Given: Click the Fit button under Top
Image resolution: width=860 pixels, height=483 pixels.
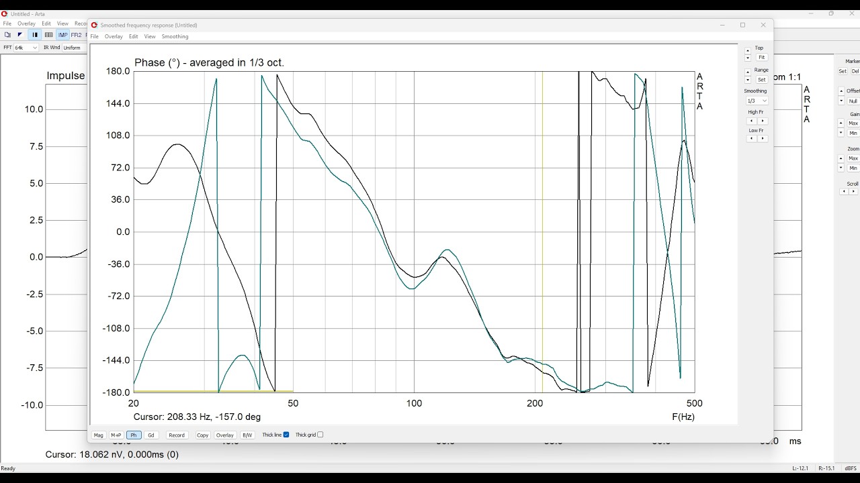Looking at the screenshot, I should coord(762,57).
